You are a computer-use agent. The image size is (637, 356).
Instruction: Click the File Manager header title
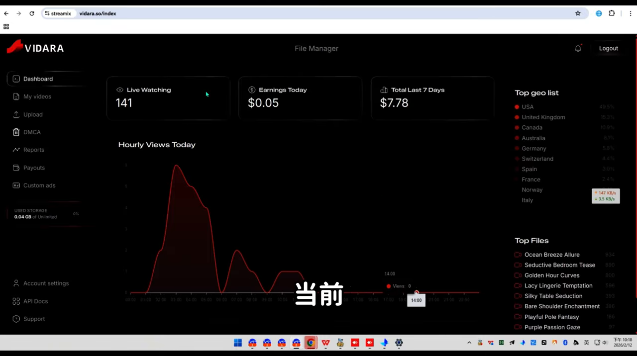coord(317,48)
